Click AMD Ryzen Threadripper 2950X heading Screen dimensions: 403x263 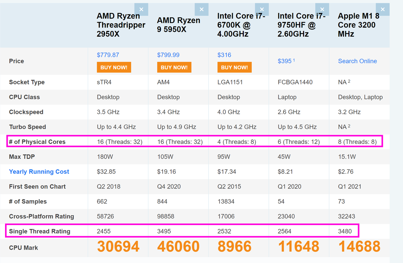(121, 25)
